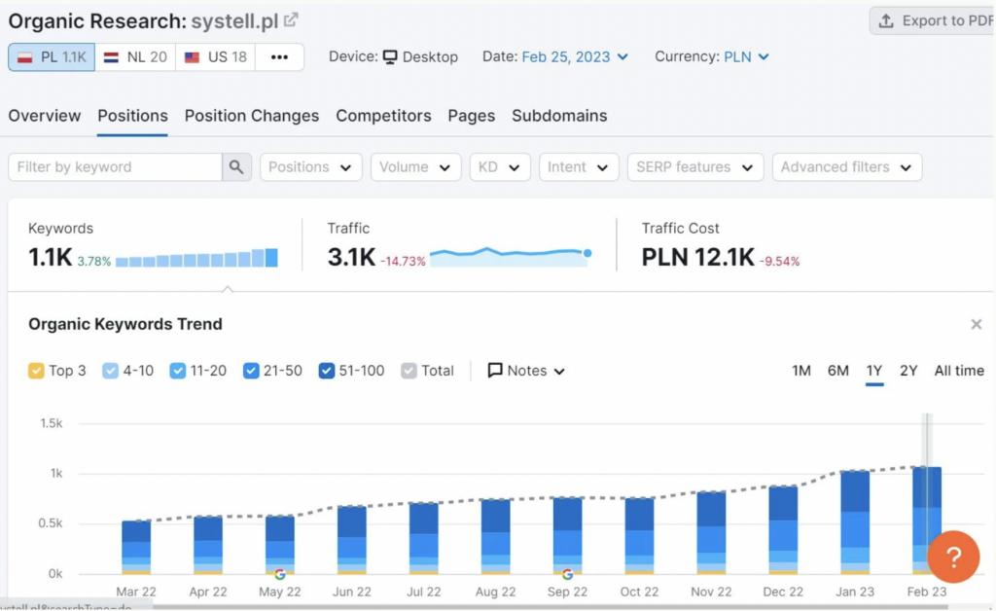Click Google update marker at May 22
Image resolution: width=996 pixels, height=611 pixels.
pyautogui.click(x=279, y=574)
